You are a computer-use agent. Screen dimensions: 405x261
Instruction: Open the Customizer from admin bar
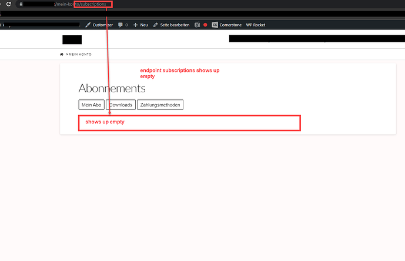(99, 25)
